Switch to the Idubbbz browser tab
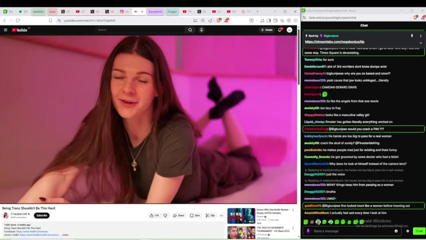The image size is (426, 240). coord(38,12)
